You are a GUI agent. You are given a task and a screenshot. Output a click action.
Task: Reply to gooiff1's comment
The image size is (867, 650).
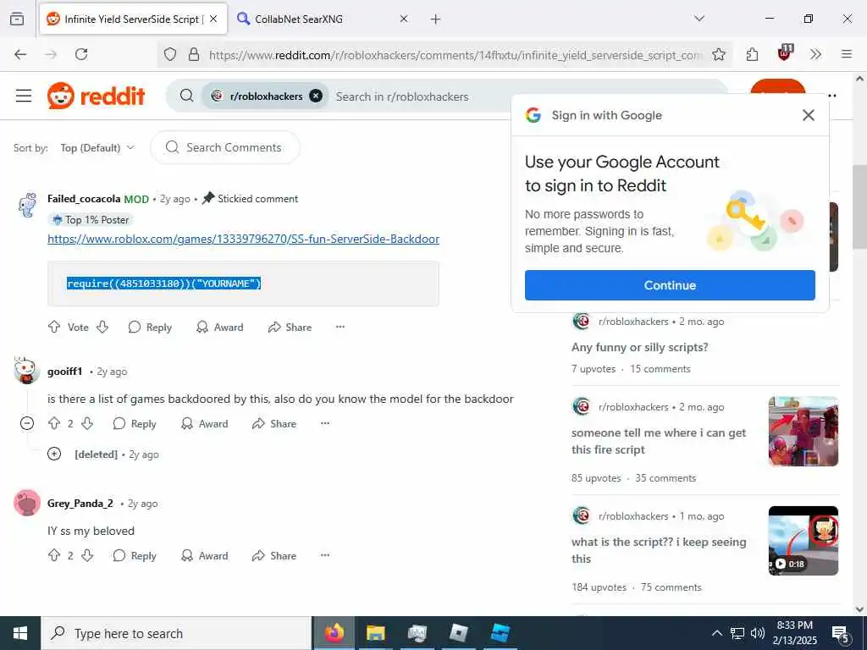[135, 423]
